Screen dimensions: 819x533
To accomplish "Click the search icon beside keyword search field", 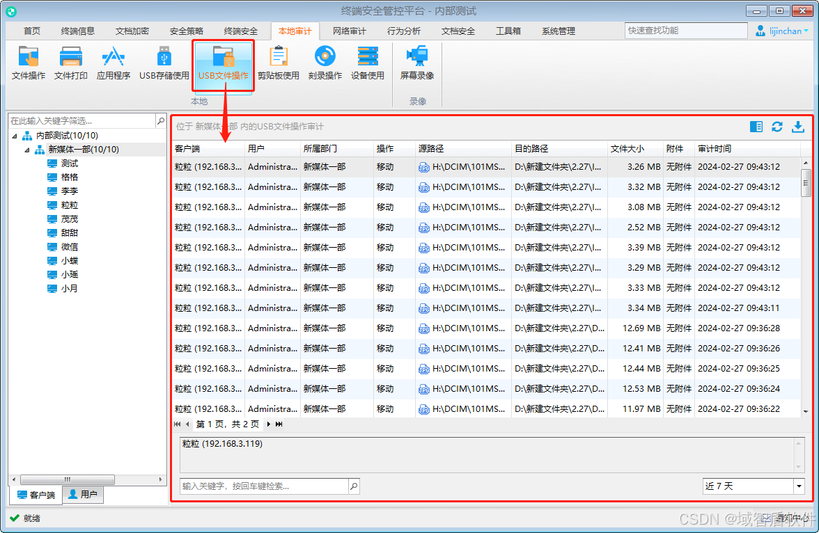I will 354,486.
